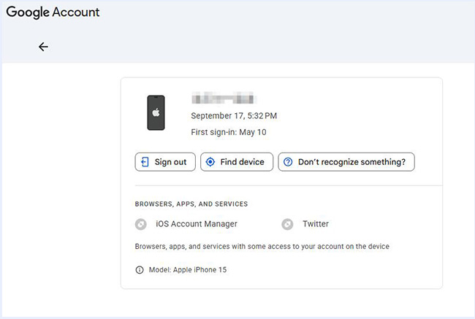Click the iPhone device image
Image resolution: width=475 pixels, height=319 pixels.
tap(156, 112)
